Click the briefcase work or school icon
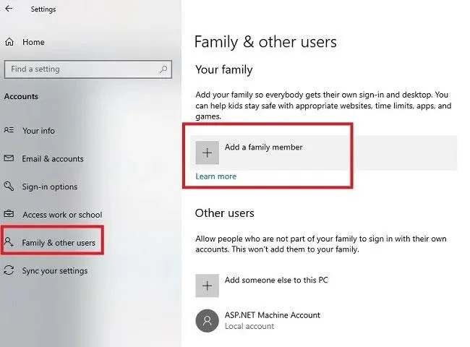Screen dimensions: 470x347 click(x=9, y=214)
